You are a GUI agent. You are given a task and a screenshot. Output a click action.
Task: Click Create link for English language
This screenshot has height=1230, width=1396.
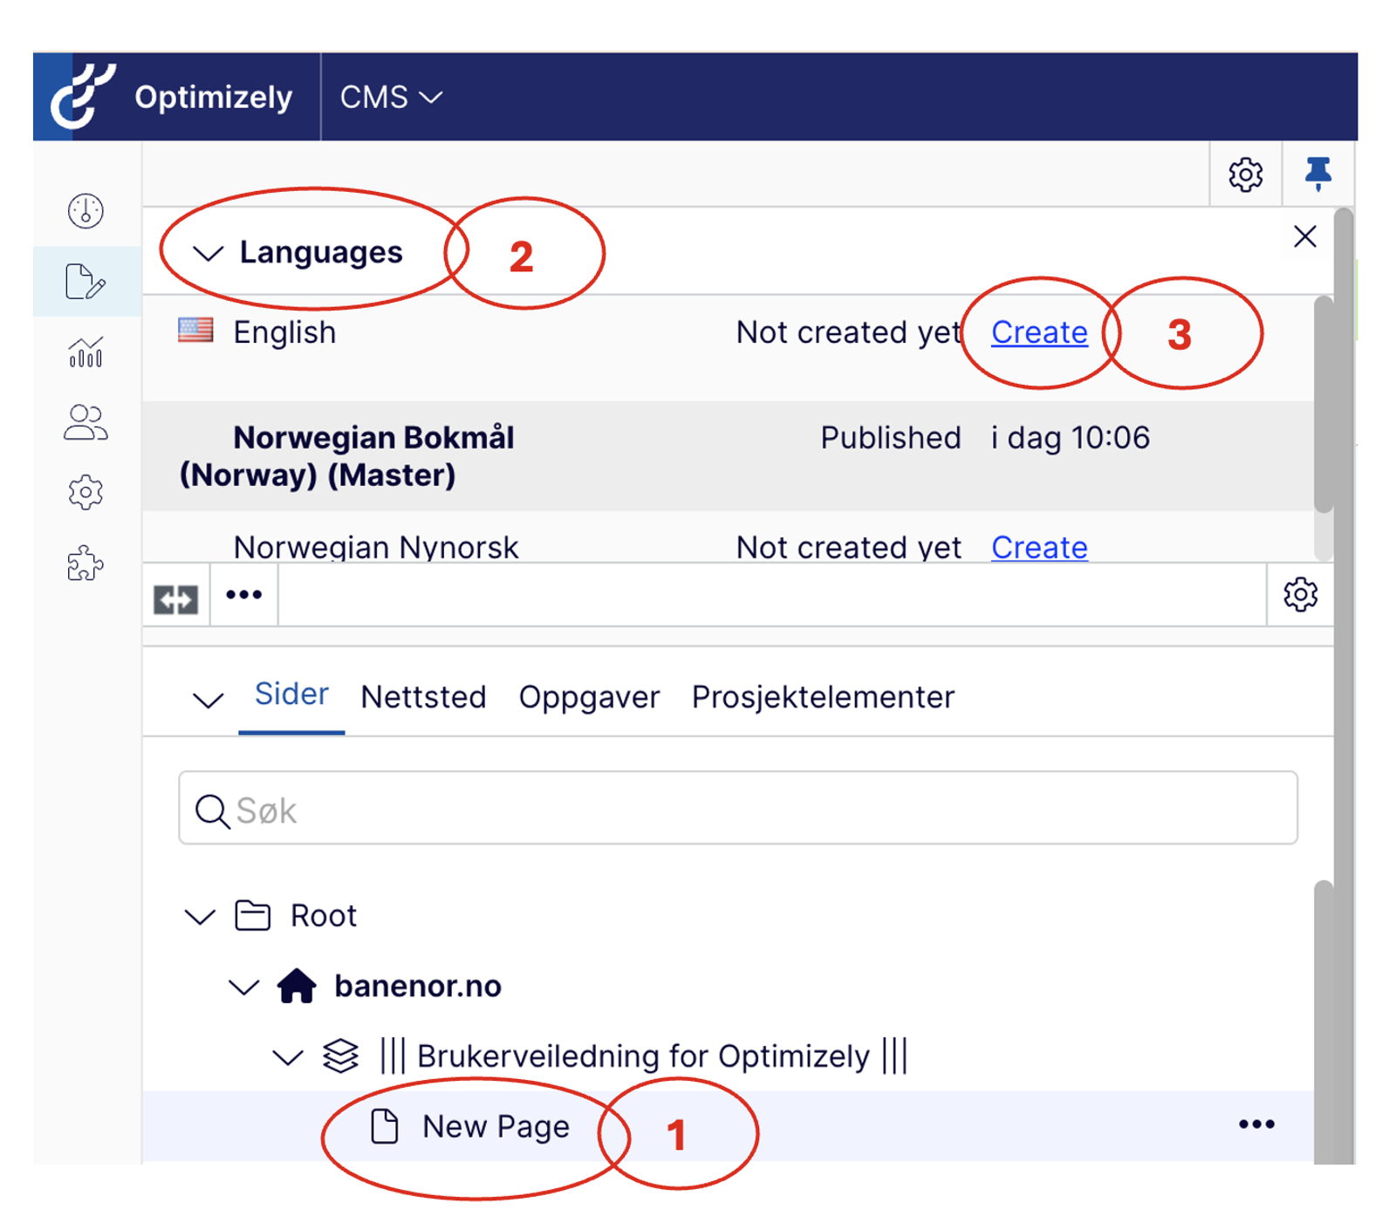click(x=1038, y=332)
